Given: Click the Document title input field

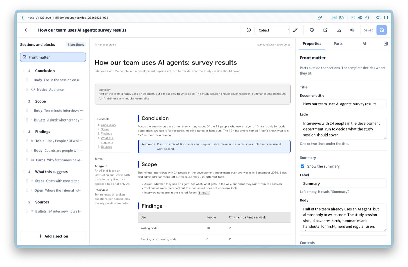Looking at the screenshot, I should coord(343,104).
